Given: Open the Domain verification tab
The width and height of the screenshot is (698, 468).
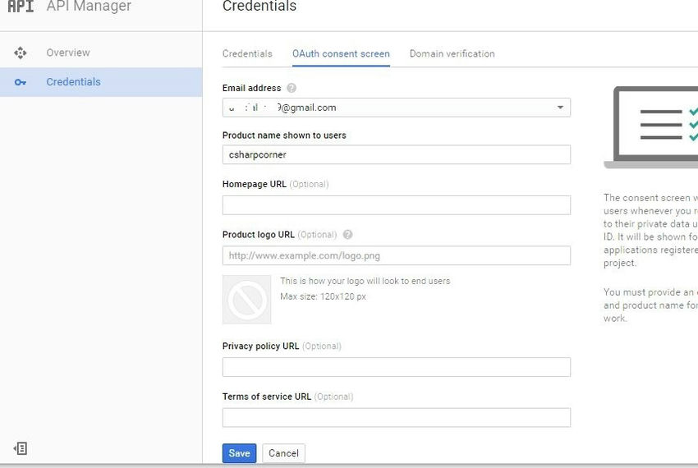Looking at the screenshot, I should [x=452, y=54].
